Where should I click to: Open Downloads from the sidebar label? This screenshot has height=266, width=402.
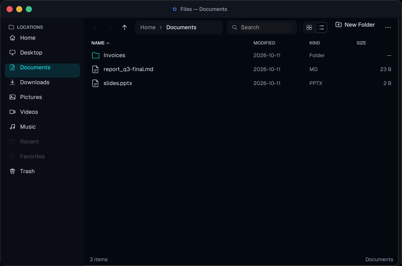35,82
